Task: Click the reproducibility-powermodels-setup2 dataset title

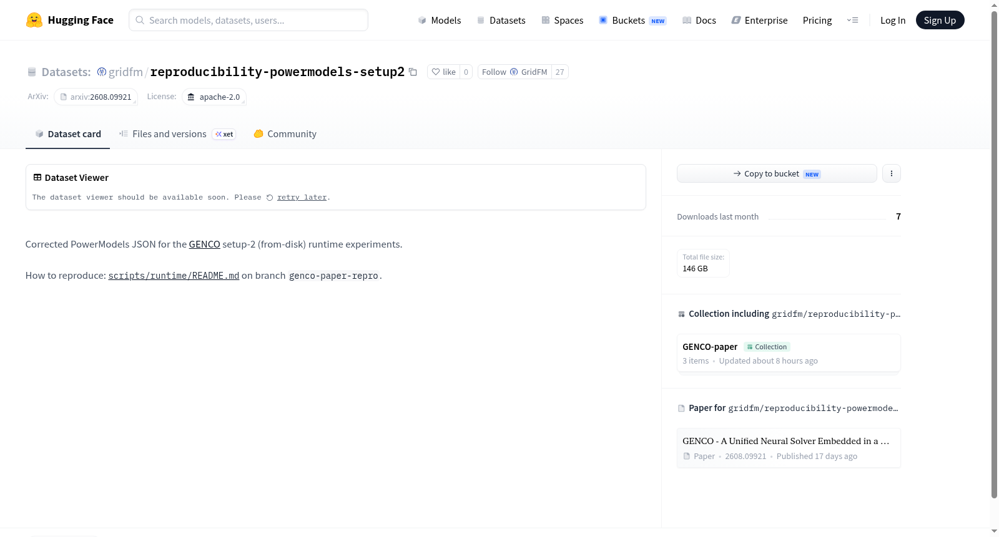Action: coord(277,72)
